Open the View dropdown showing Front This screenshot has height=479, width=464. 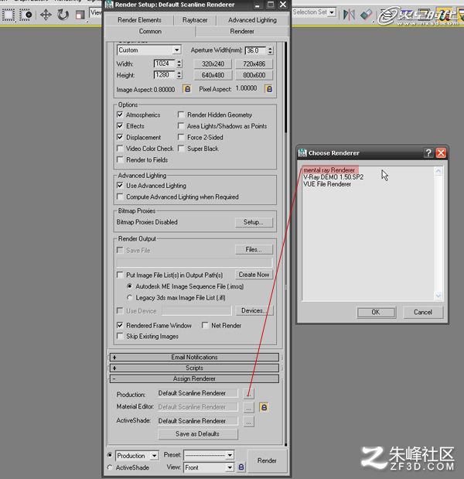[x=230, y=467]
